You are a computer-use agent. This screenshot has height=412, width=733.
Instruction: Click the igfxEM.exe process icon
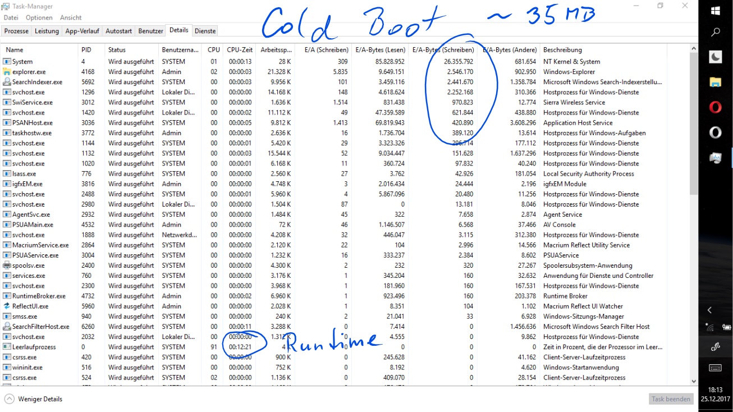[x=7, y=184]
